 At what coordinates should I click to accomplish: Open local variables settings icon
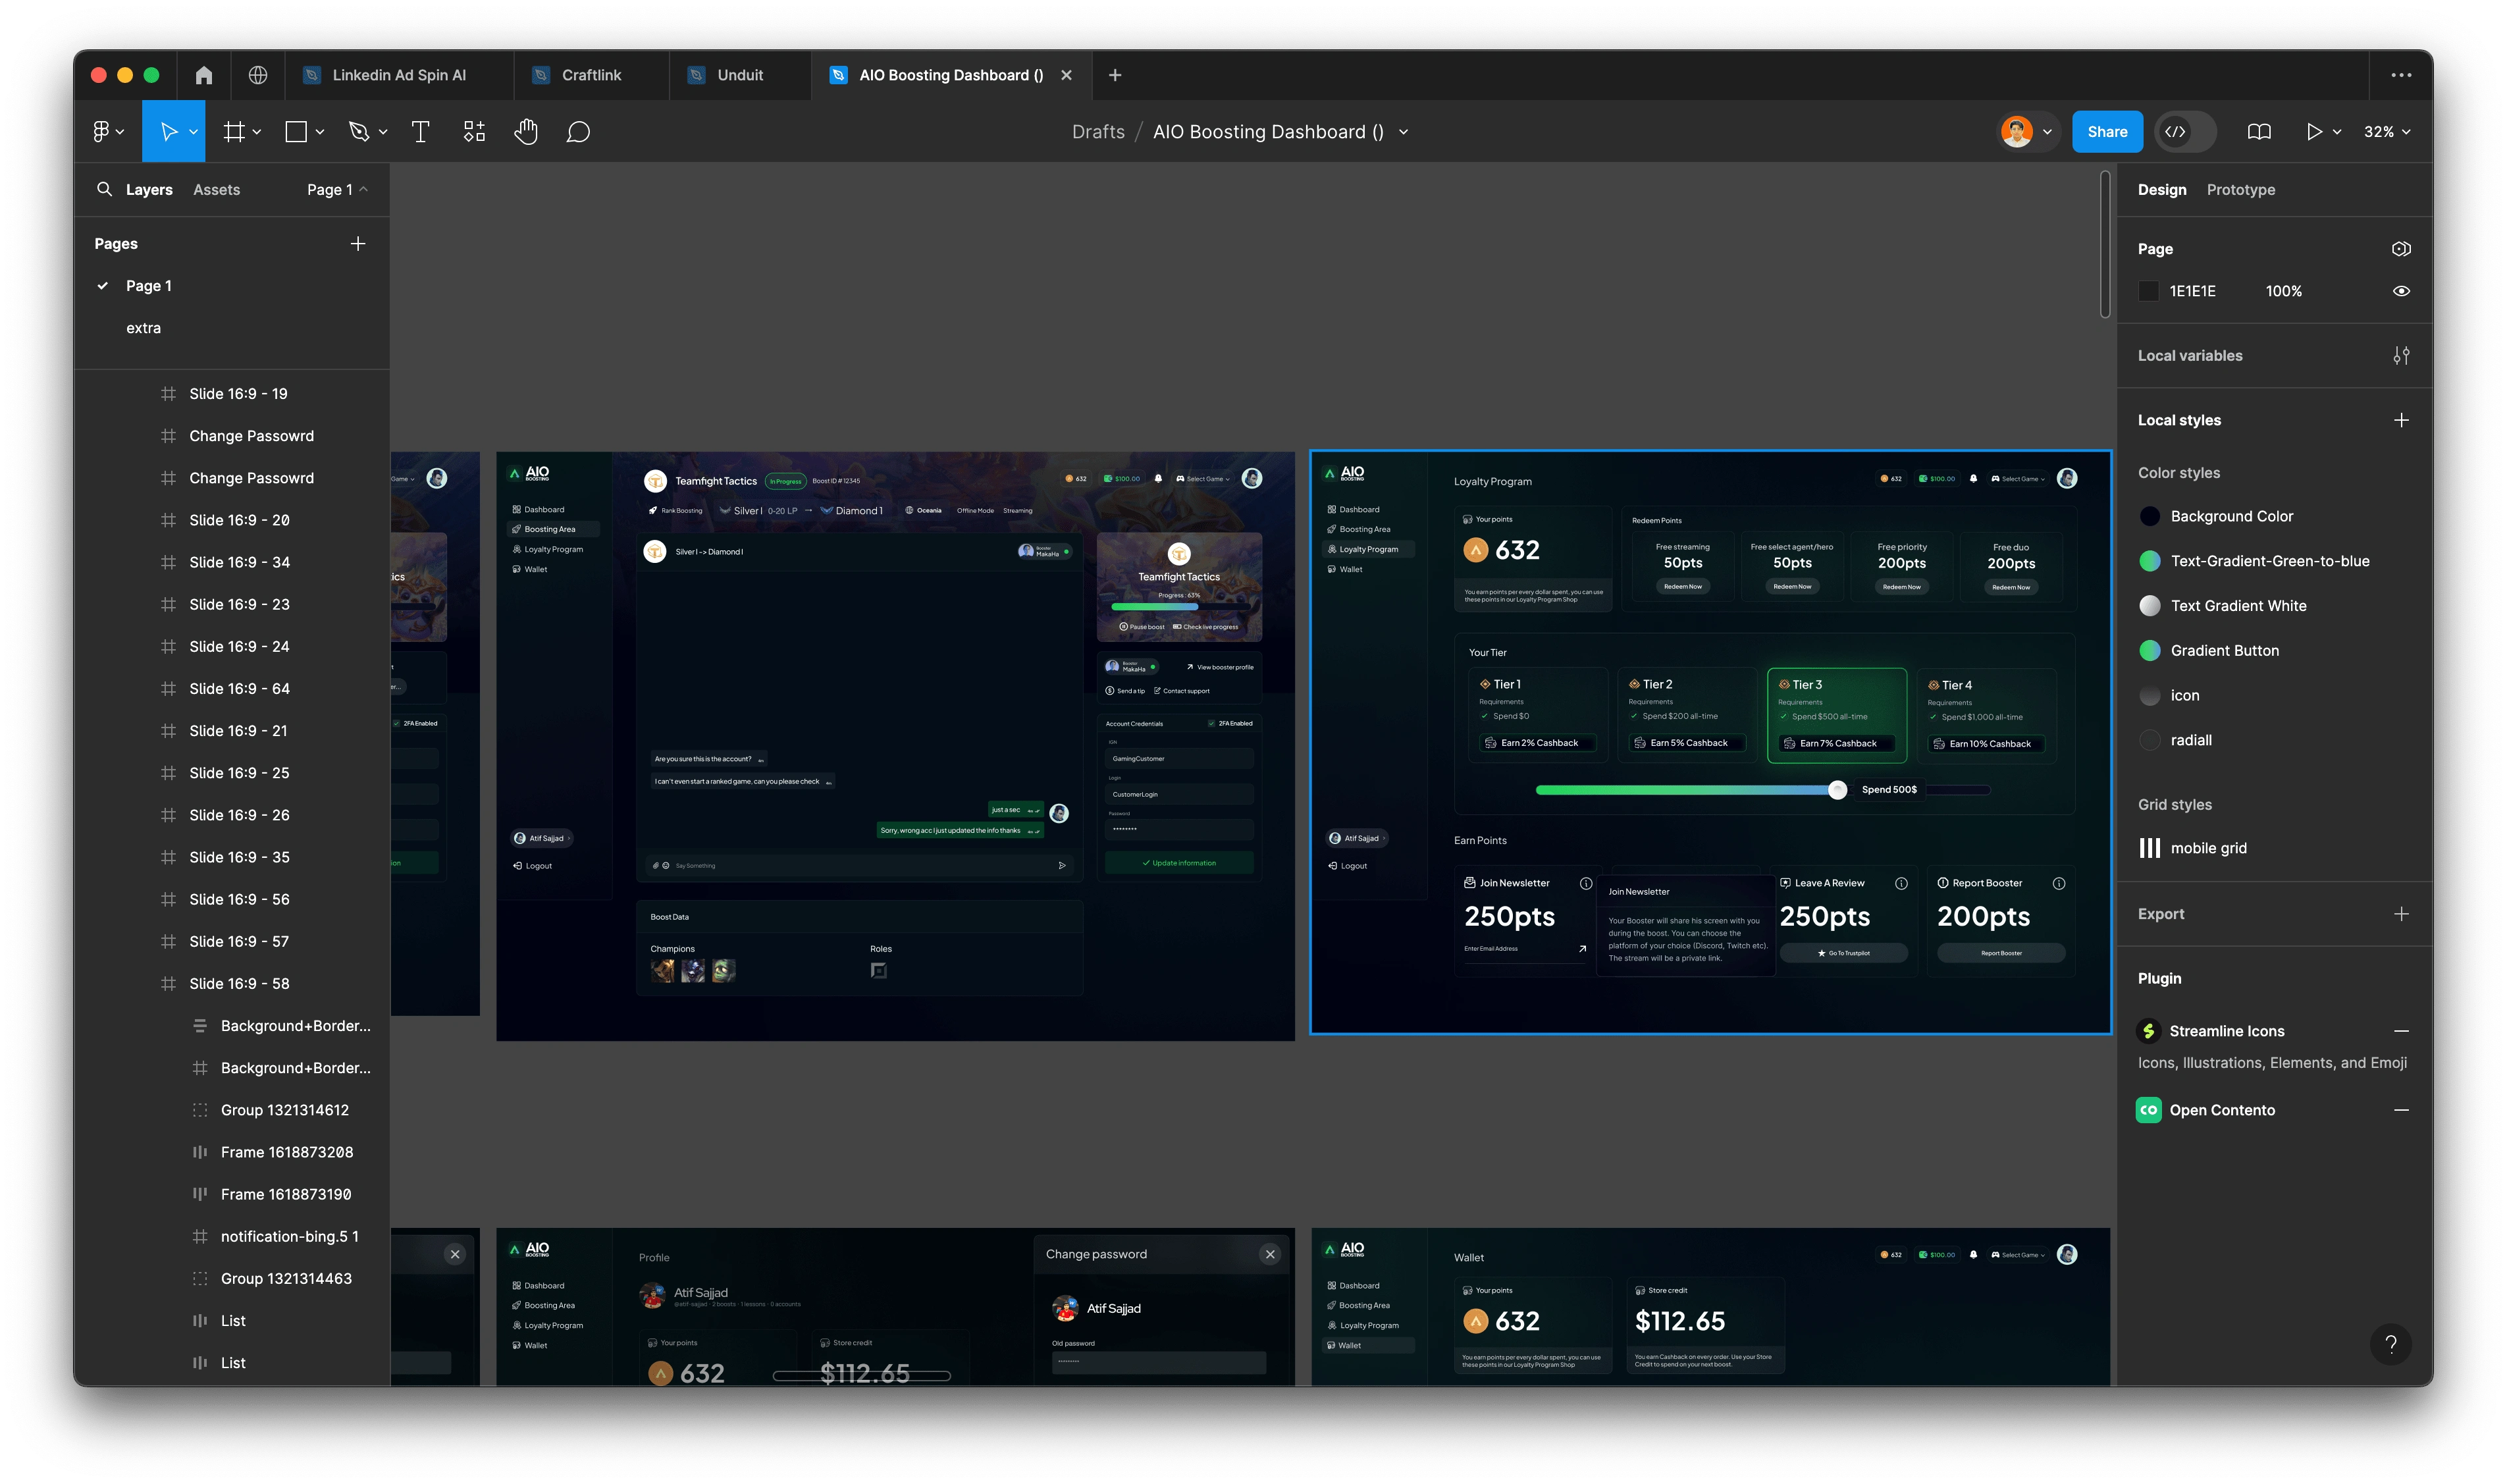2400,356
